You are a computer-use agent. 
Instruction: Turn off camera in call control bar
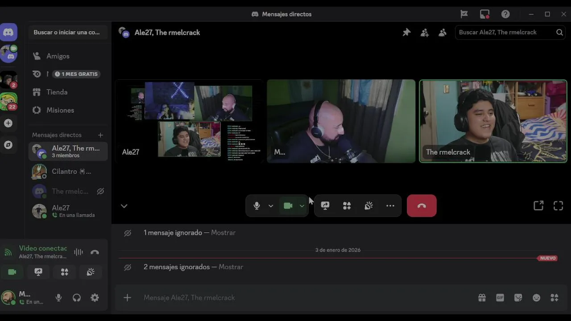(288, 206)
